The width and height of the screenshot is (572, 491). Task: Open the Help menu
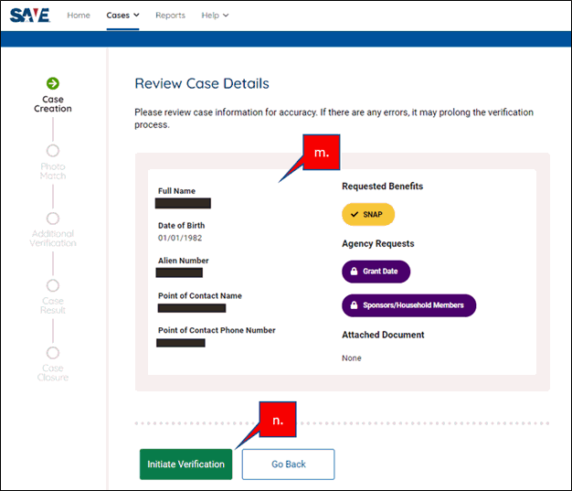point(215,16)
